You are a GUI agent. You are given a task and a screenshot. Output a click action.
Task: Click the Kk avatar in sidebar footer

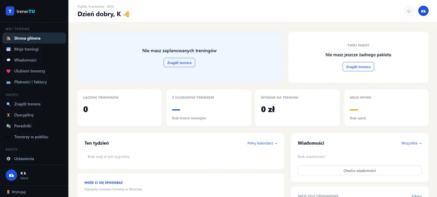(11, 175)
